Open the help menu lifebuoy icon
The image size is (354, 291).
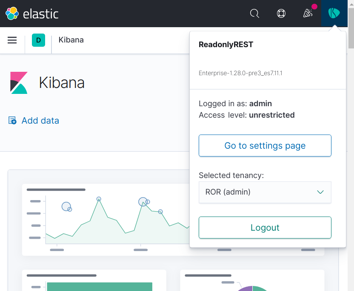(x=281, y=14)
